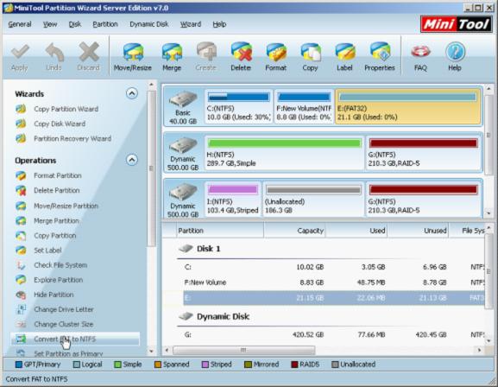Screen dimensions: 498x387
Task: Click the Check File System text link
Action: (60, 265)
